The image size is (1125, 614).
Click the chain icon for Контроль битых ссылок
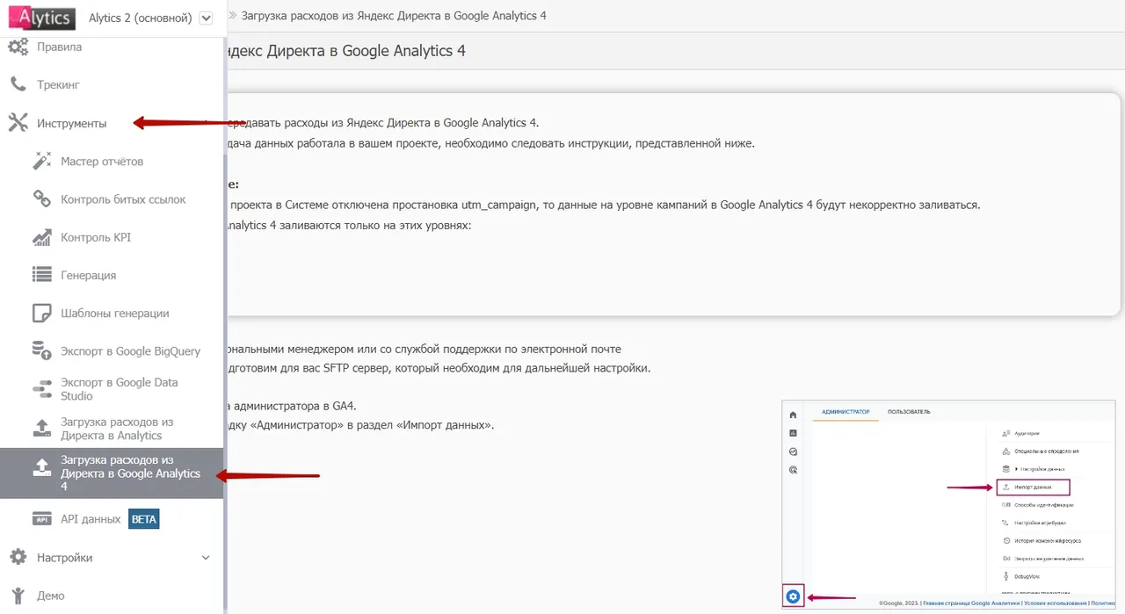pyautogui.click(x=41, y=199)
